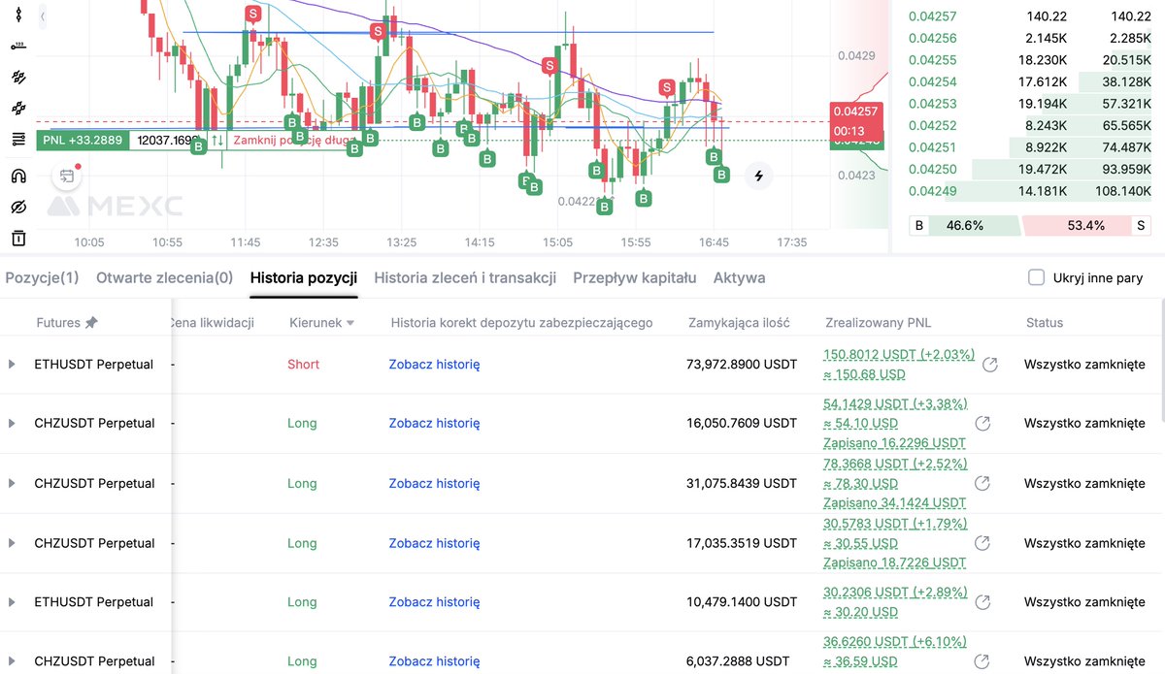Switch to the Aktywa tab
1165x674 pixels.
(x=739, y=277)
